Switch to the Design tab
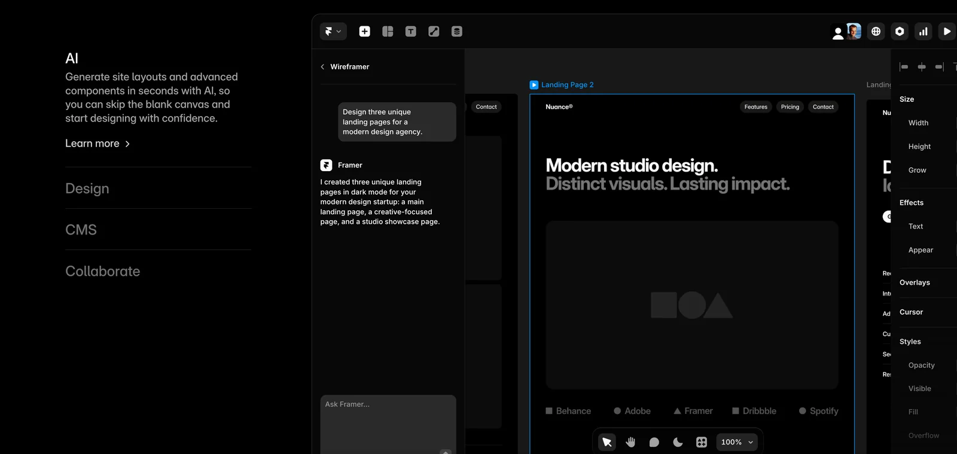Image resolution: width=957 pixels, height=454 pixels. coord(87,188)
